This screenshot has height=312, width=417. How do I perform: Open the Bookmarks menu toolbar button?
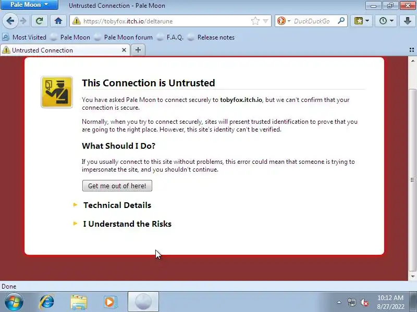[359, 21]
